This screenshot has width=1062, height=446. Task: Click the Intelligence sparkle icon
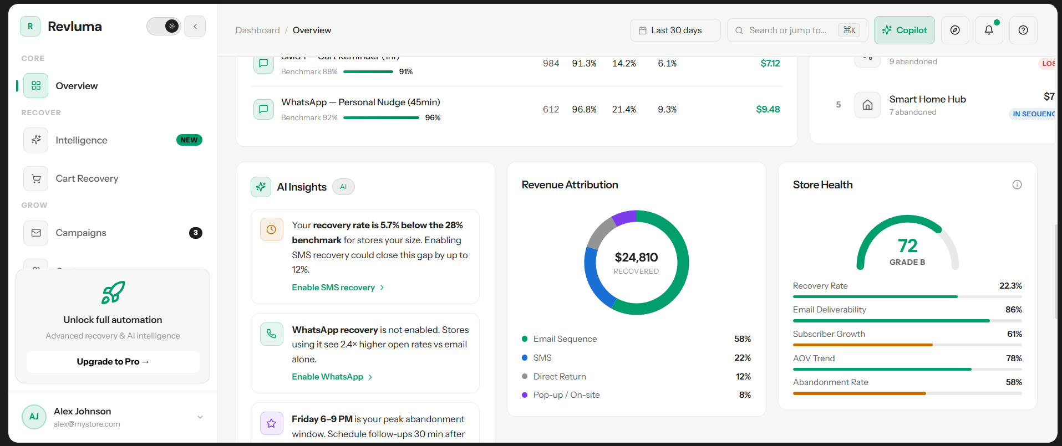click(36, 140)
